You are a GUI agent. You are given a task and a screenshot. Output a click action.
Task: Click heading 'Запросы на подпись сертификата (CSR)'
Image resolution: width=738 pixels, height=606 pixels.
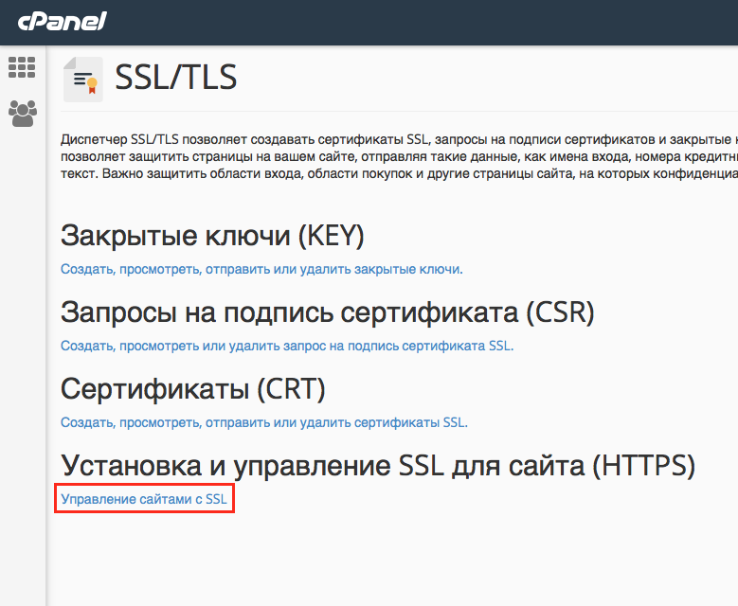point(328,312)
